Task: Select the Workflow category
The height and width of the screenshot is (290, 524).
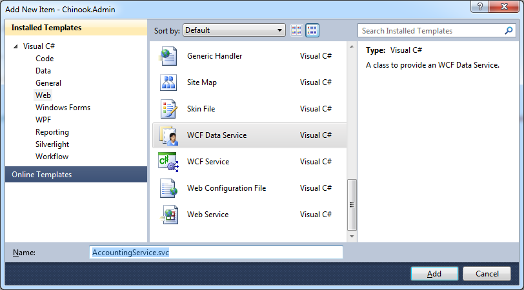Action: click(52, 157)
